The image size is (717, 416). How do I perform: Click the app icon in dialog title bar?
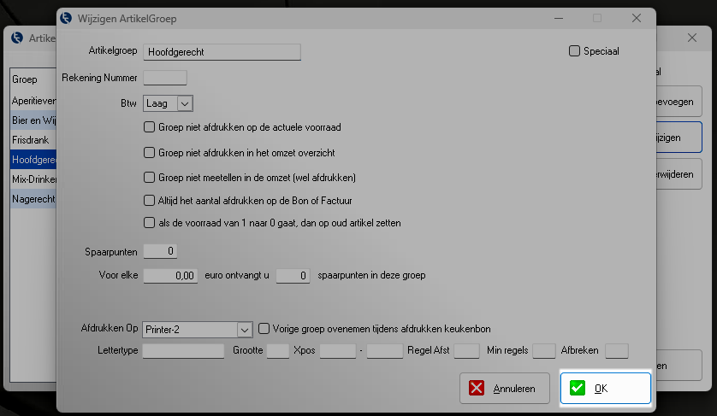click(x=71, y=18)
